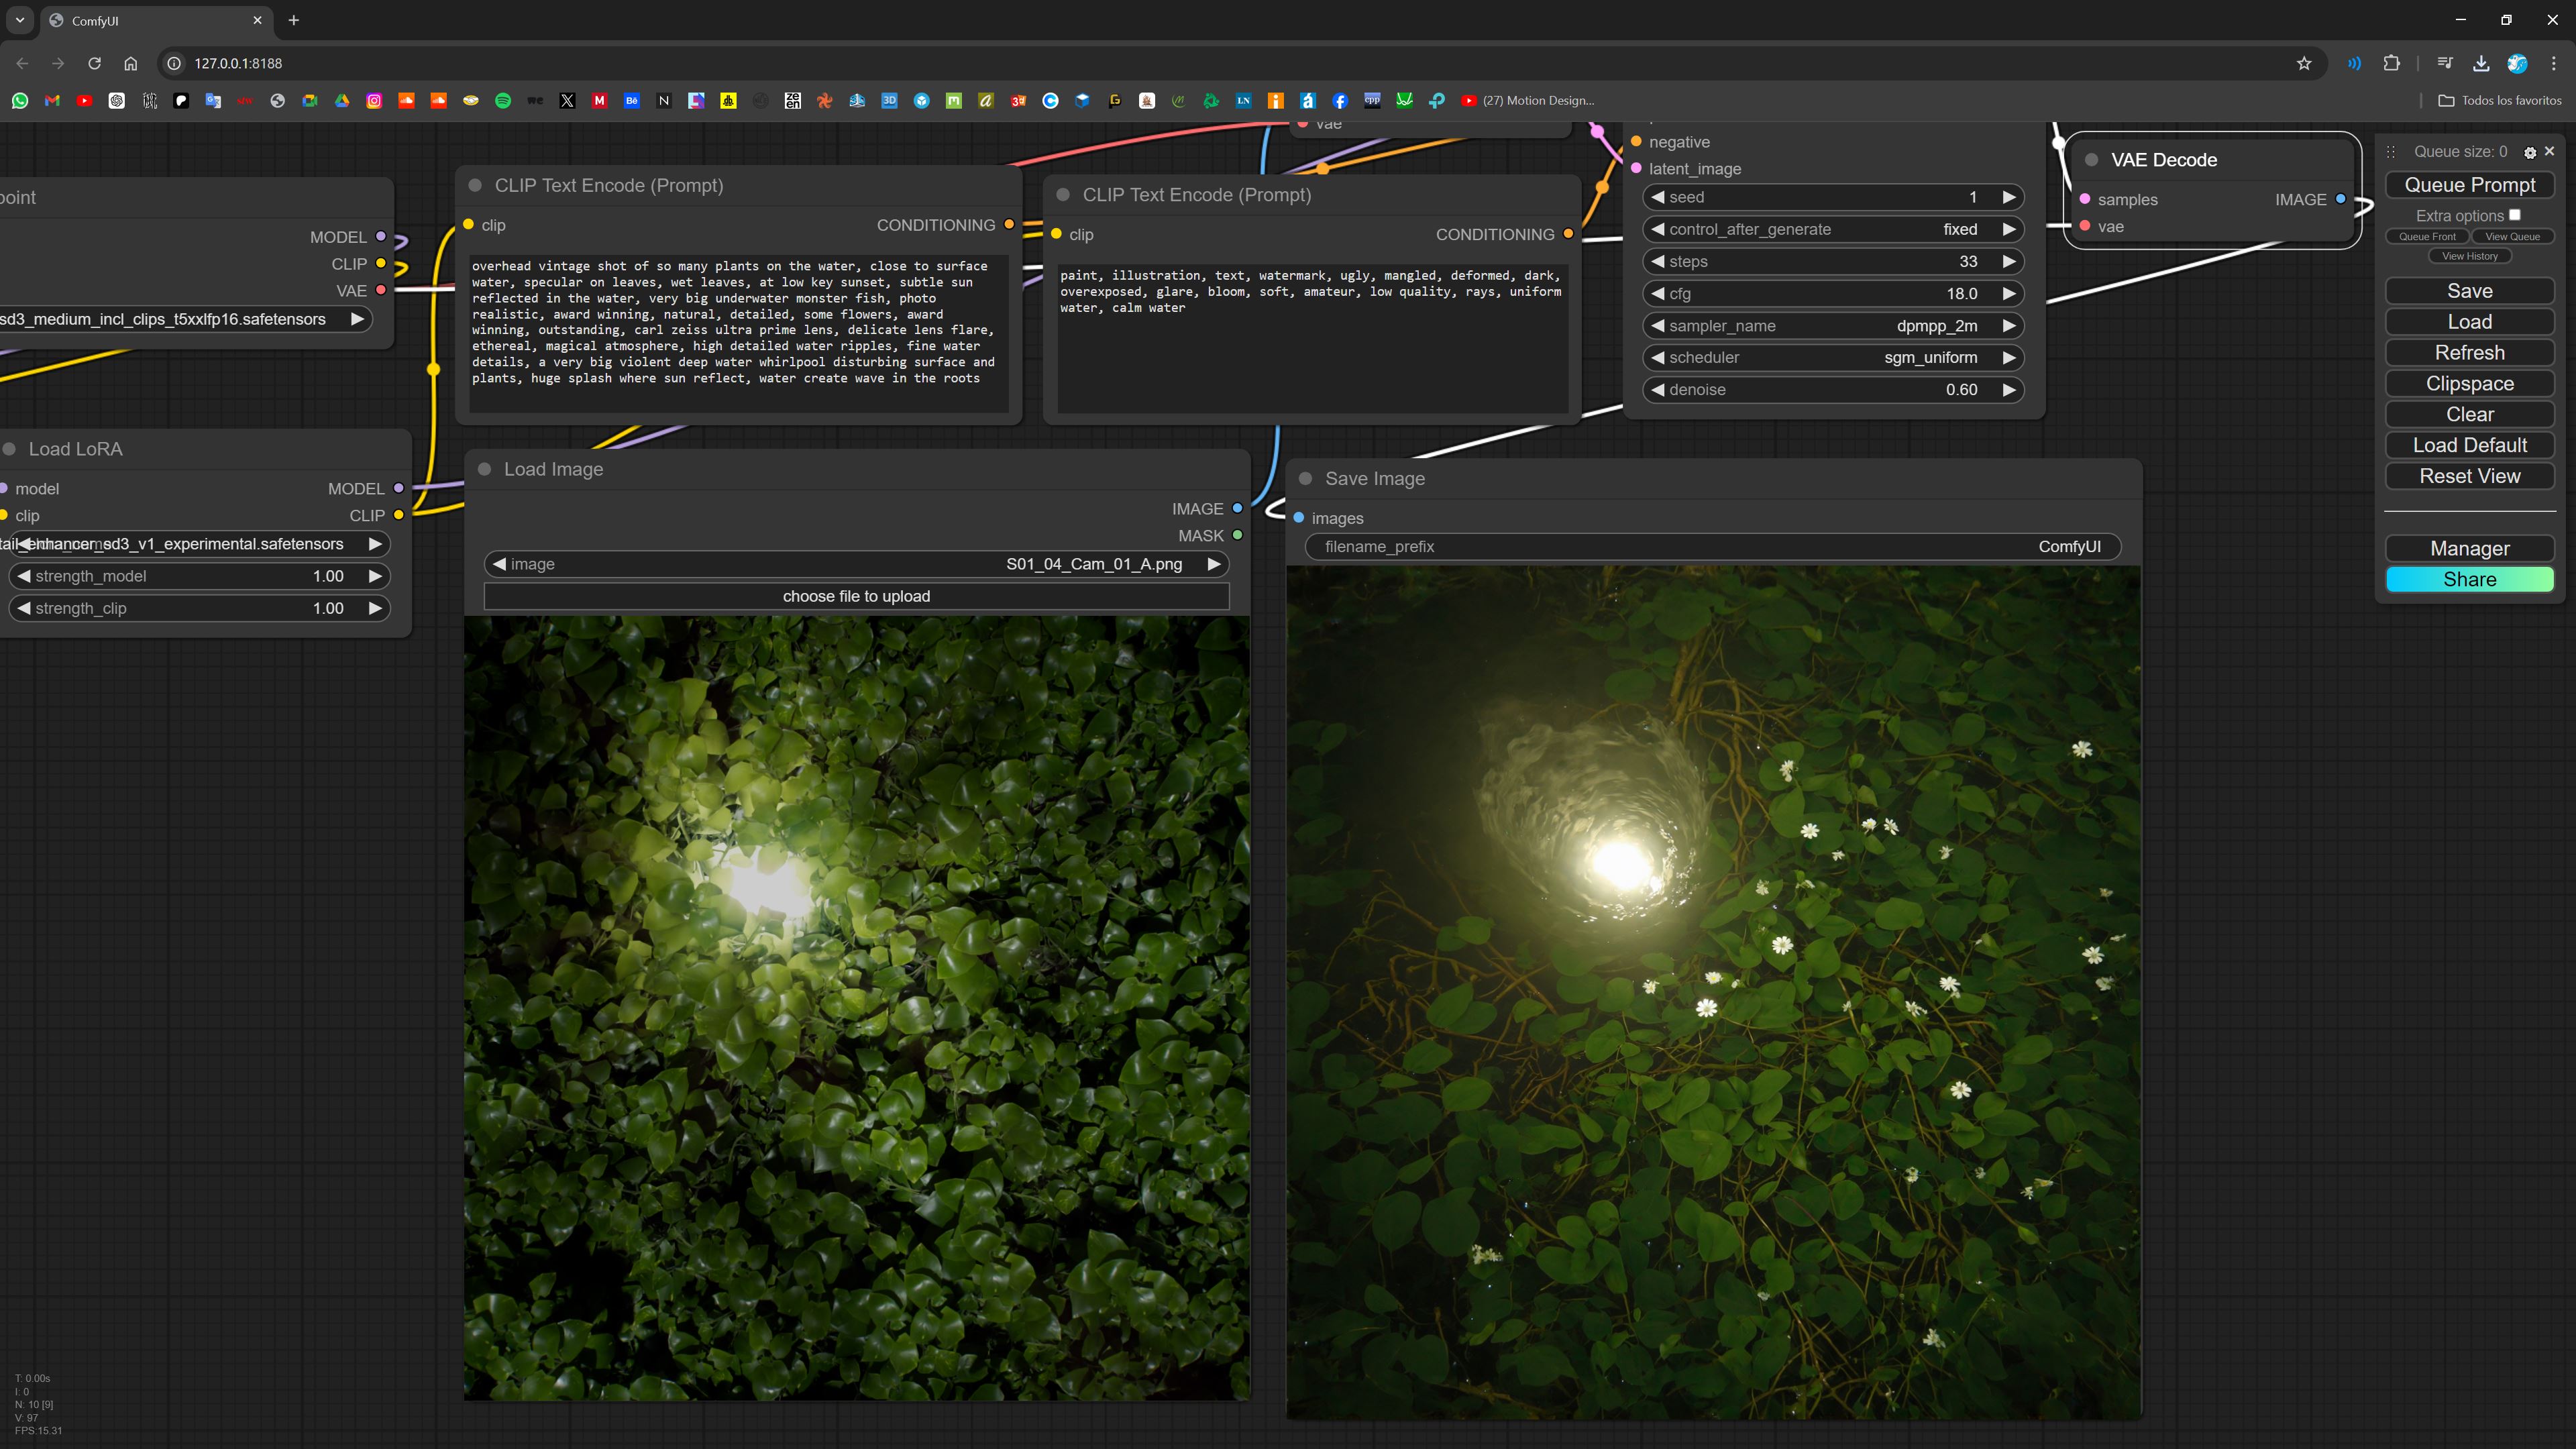The width and height of the screenshot is (2576, 1449).
Task: Open the image combo showing S01_04_Cam_01_A.png
Action: (x=856, y=564)
